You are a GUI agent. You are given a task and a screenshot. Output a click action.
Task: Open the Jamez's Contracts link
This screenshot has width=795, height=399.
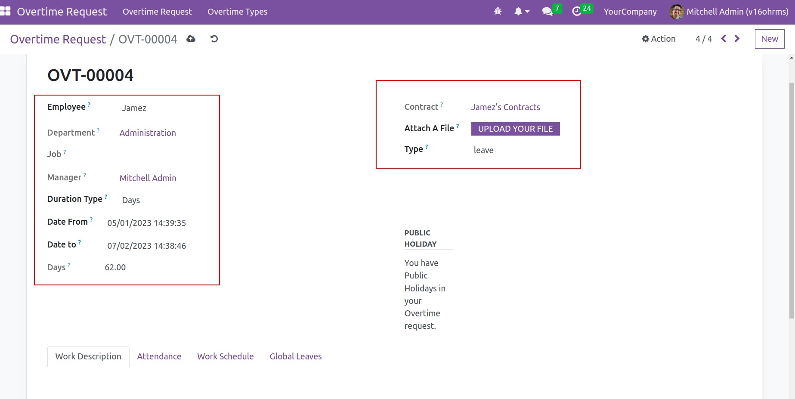point(505,107)
